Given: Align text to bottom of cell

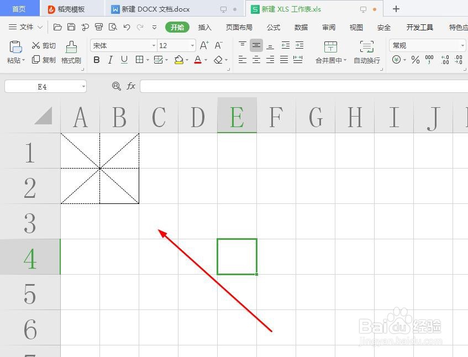Looking at the screenshot, I should tap(270, 45).
